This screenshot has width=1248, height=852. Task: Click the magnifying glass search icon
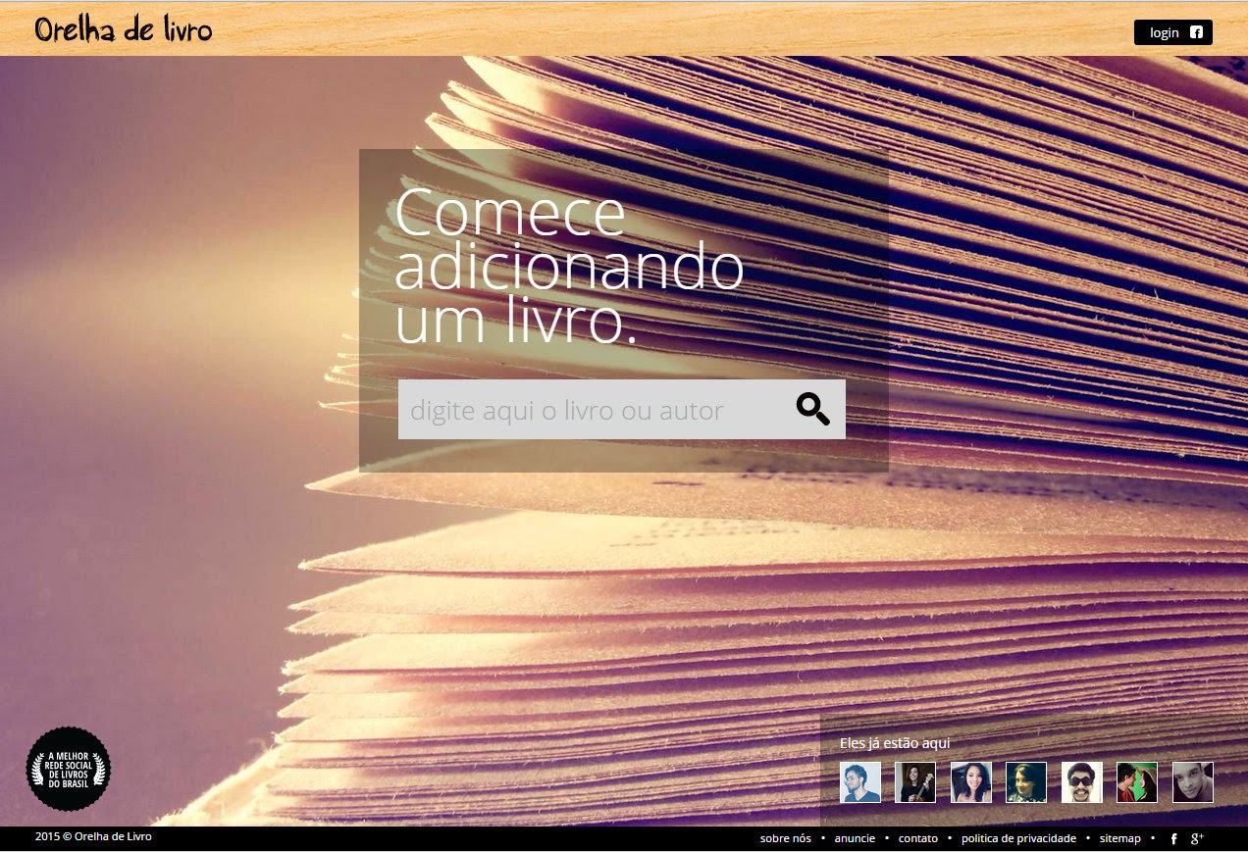click(x=812, y=409)
